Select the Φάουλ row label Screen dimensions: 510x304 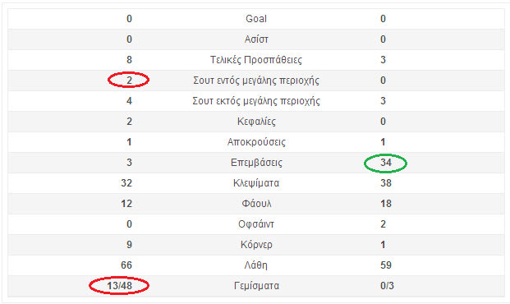coord(256,204)
